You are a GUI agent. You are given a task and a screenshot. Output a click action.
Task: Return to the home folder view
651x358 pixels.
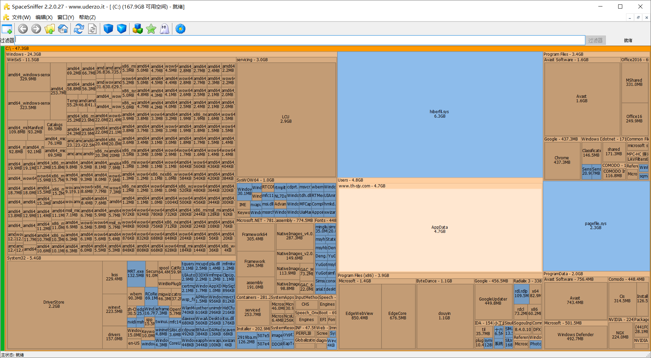[63, 29]
